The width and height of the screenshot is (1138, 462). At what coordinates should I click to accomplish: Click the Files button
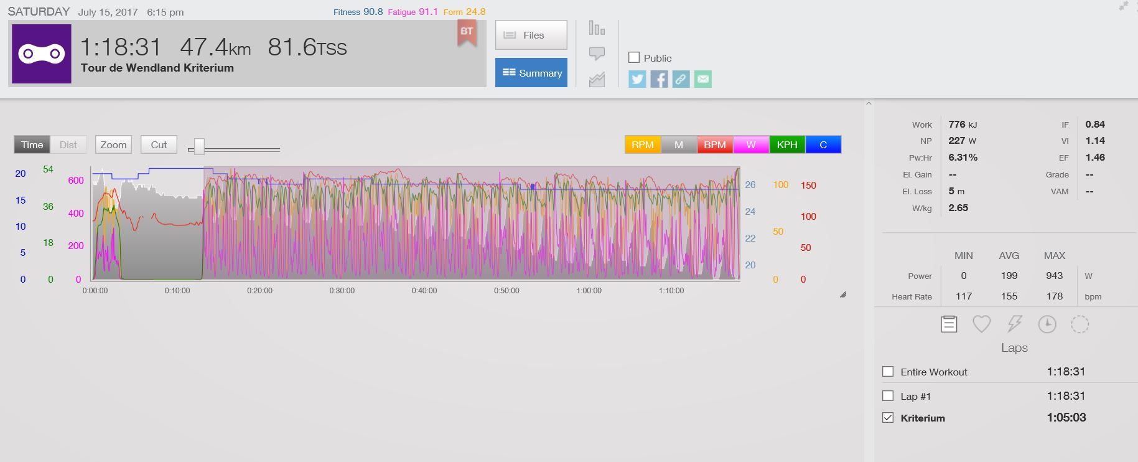pyautogui.click(x=531, y=35)
